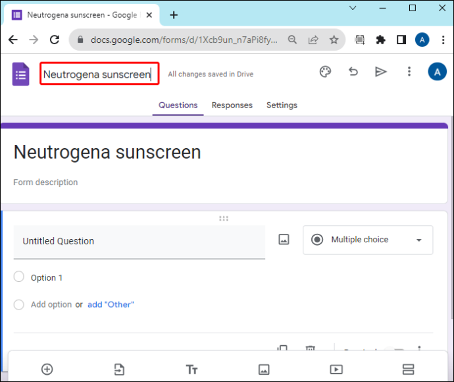Screen dimensions: 454x382
Task: Edit Option 1 text
Action: [x=46, y=278]
